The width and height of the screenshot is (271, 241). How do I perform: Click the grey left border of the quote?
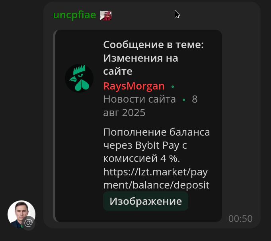(x=54, y=126)
